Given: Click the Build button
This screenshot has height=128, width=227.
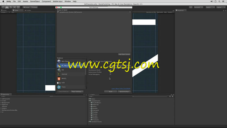Looking at the screenshot, I should pos(111,92).
